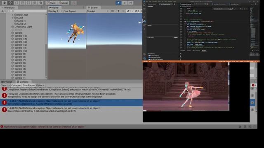264x148 pixels.
Task: Select Sphere (10) in Hierarchy
Action: click(x=21, y=51)
